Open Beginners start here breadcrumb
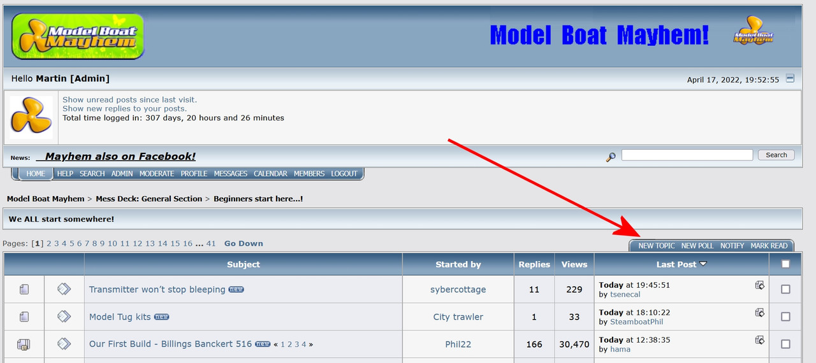816x363 pixels. pyautogui.click(x=258, y=199)
